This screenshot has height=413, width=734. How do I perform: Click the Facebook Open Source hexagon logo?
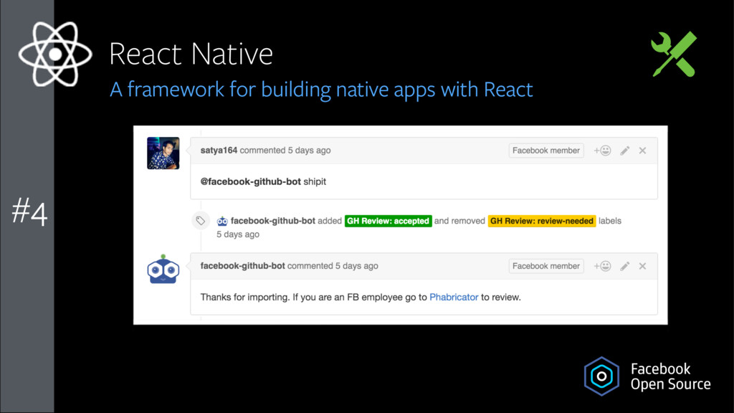click(x=601, y=376)
